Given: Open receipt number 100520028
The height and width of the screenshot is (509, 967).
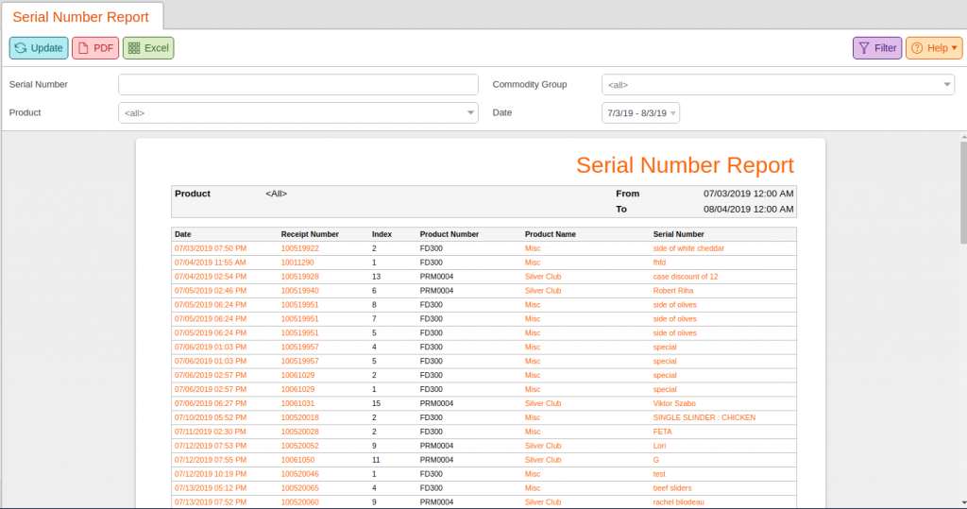Looking at the screenshot, I should [299, 432].
